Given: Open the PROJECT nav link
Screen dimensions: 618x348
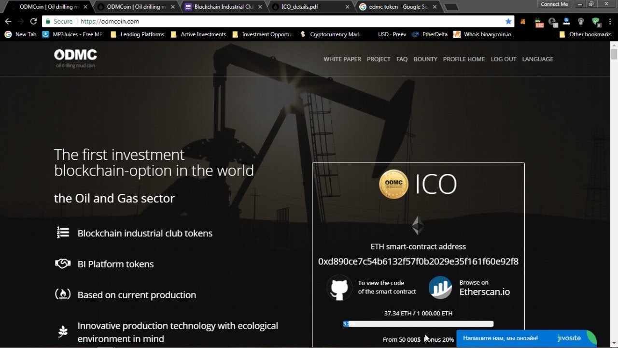Looking at the screenshot, I should pos(379,59).
